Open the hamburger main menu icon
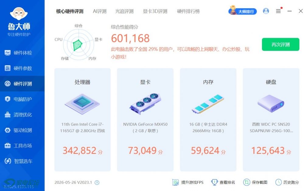Viewport: 304px width, 191px height. coord(278,11)
